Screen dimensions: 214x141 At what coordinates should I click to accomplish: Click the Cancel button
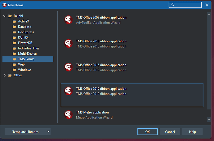tap(170, 132)
